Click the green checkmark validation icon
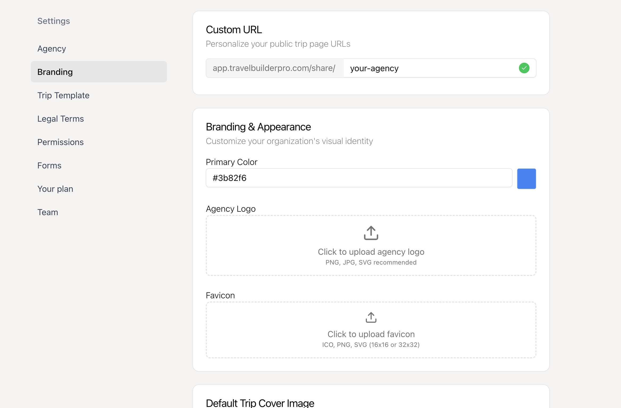This screenshot has width=621, height=408. click(x=524, y=68)
